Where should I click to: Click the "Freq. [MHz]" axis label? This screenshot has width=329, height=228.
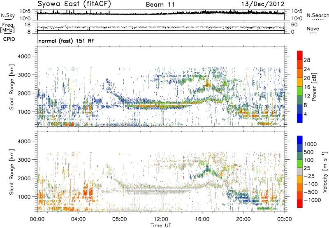(x=7, y=28)
